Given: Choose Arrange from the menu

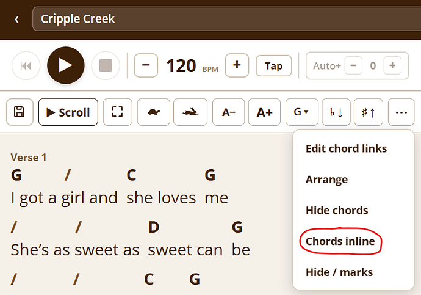Looking at the screenshot, I should pyautogui.click(x=326, y=180).
